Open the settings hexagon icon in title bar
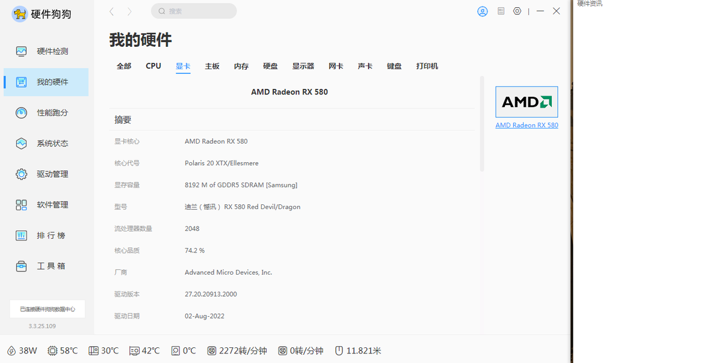 coord(518,11)
